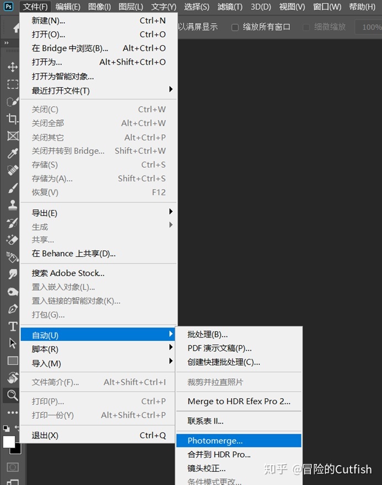Viewport: 382px width, 485px height.
Task: Choose Merge to HDR Efex Pro 2...
Action: tap(238, 402)
